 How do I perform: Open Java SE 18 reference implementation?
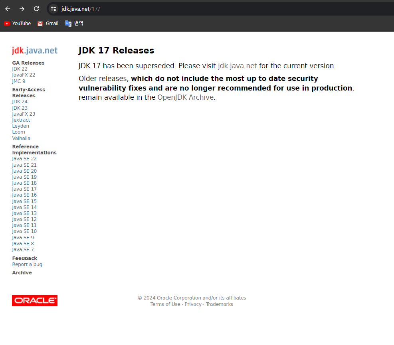point(24,183)
